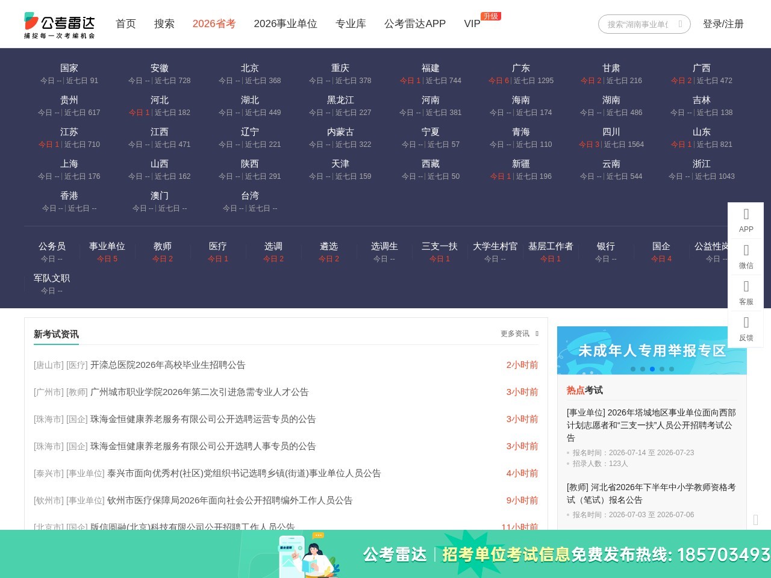Select the third carousel dot on banner
This screenshot has height=578, width=771.
click(x=652, y=369)
